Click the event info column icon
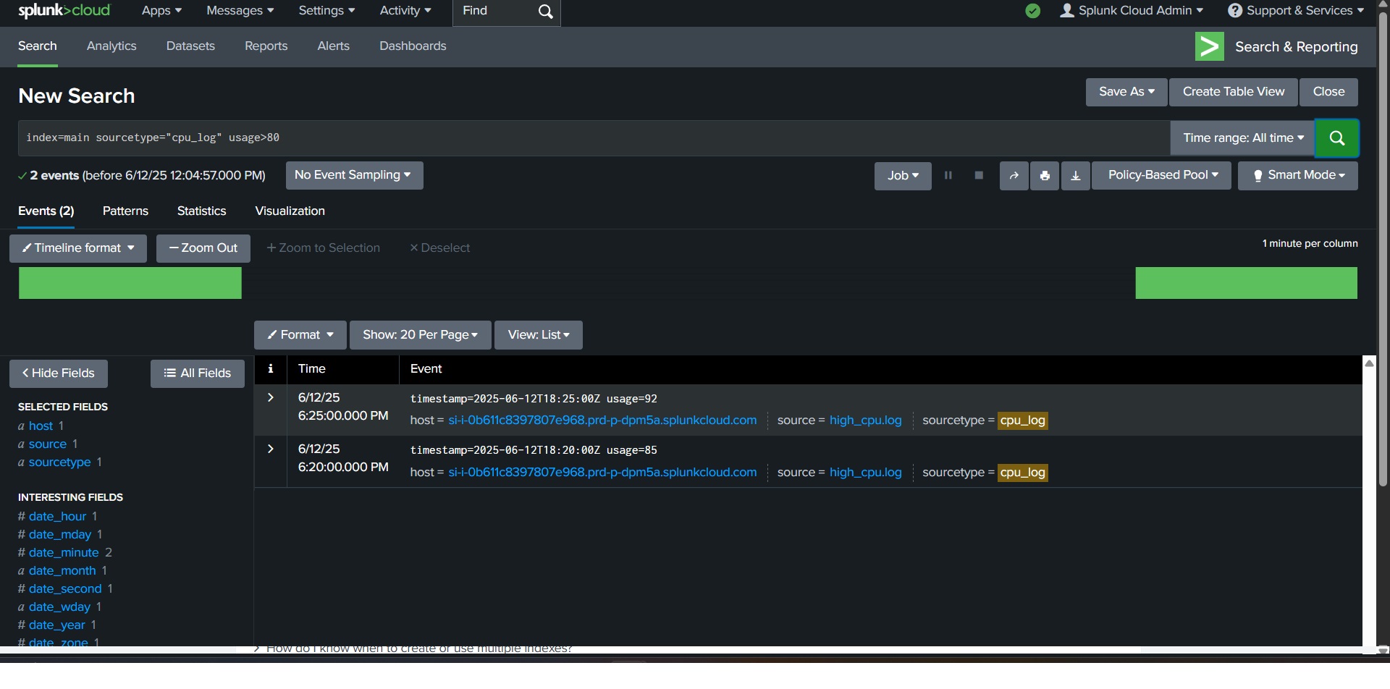 pyautogui.click(x=271, y=368)
